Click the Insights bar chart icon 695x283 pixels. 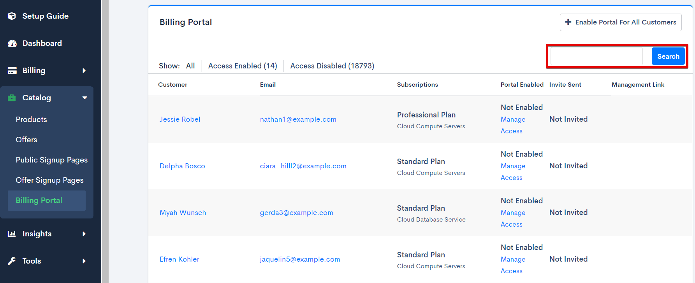tap(12, 234)
